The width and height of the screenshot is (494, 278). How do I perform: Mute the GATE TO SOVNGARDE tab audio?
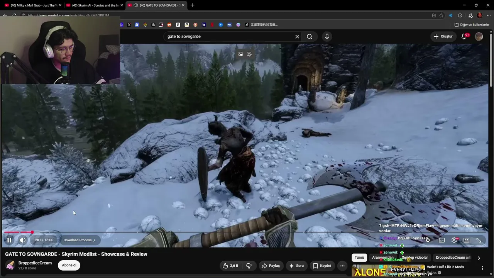pyautogui.click(x=136, y=5)
